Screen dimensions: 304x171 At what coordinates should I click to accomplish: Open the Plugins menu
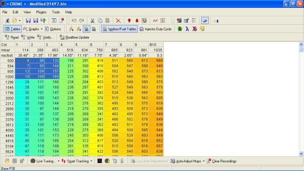tap(41, 12)
